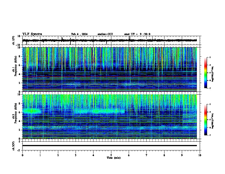225x174 pixels.
Task: Click the -5 tick label on ch.3(V) axis
Action: [x=19, y=150]
